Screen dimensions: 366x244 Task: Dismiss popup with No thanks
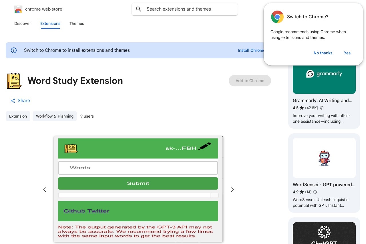(x=323, y=53)
